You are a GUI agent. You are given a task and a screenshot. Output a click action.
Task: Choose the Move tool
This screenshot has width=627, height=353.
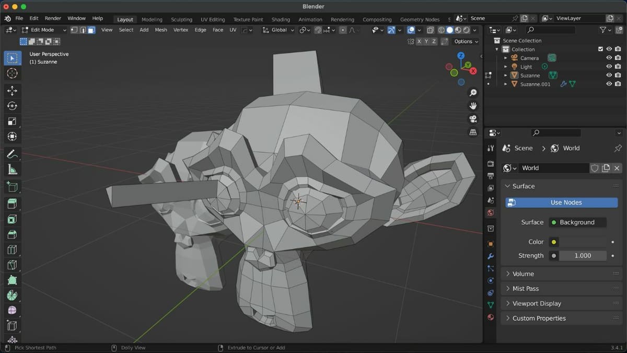(13, 91)
